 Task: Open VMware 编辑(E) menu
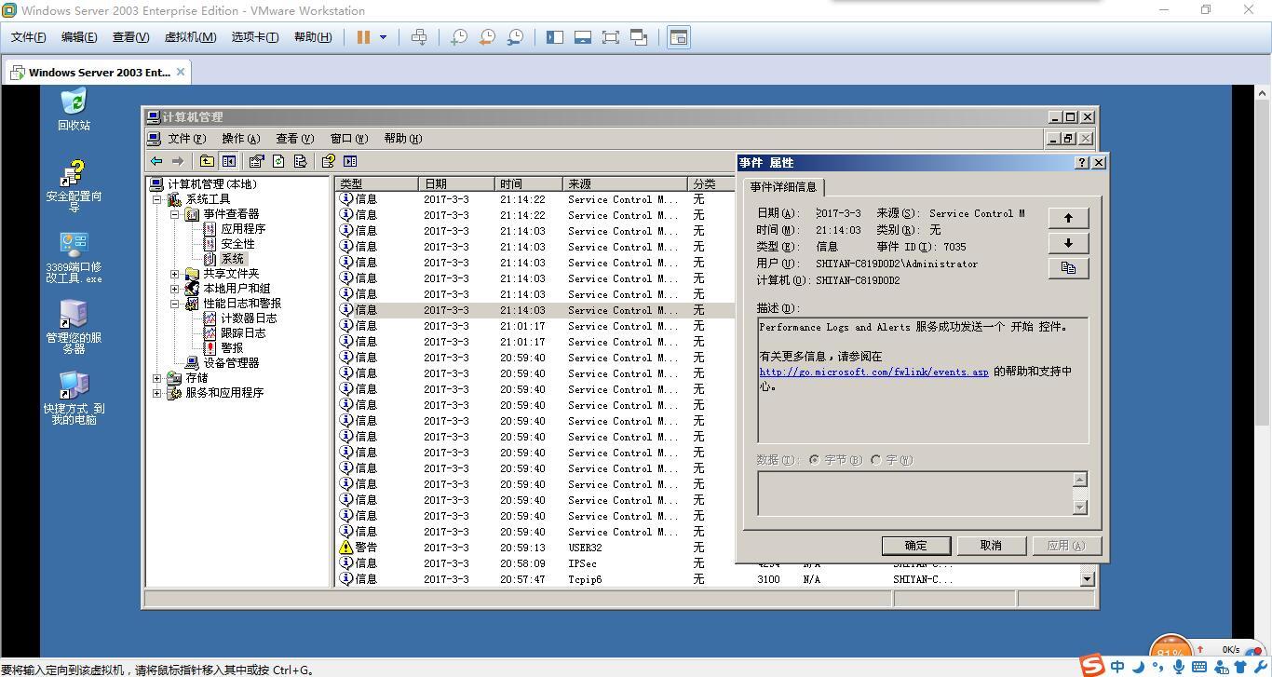click(79, 37)
